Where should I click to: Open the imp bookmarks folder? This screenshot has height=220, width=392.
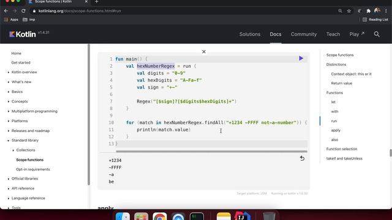click(x=29, y=20)
